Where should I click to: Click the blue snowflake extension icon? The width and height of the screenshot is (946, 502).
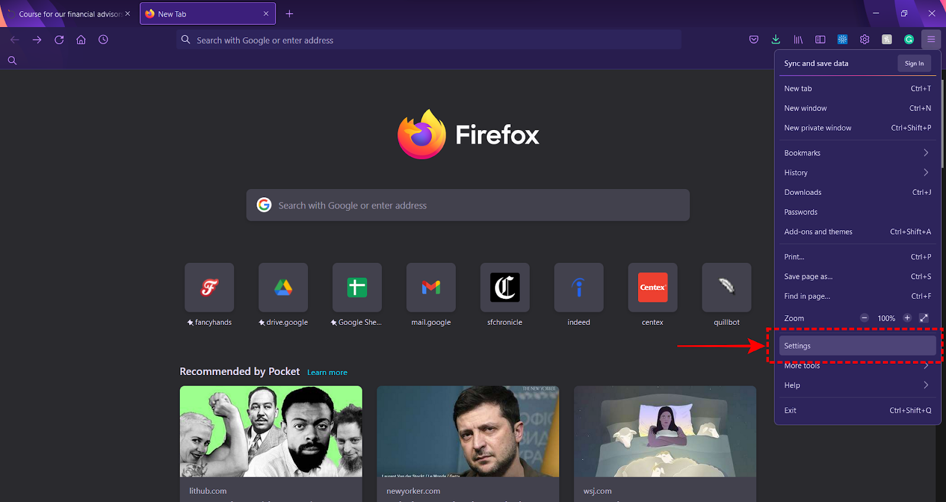[843, 40]
